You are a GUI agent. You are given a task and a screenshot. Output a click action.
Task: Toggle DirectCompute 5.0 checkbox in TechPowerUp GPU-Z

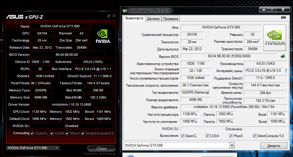255,136
